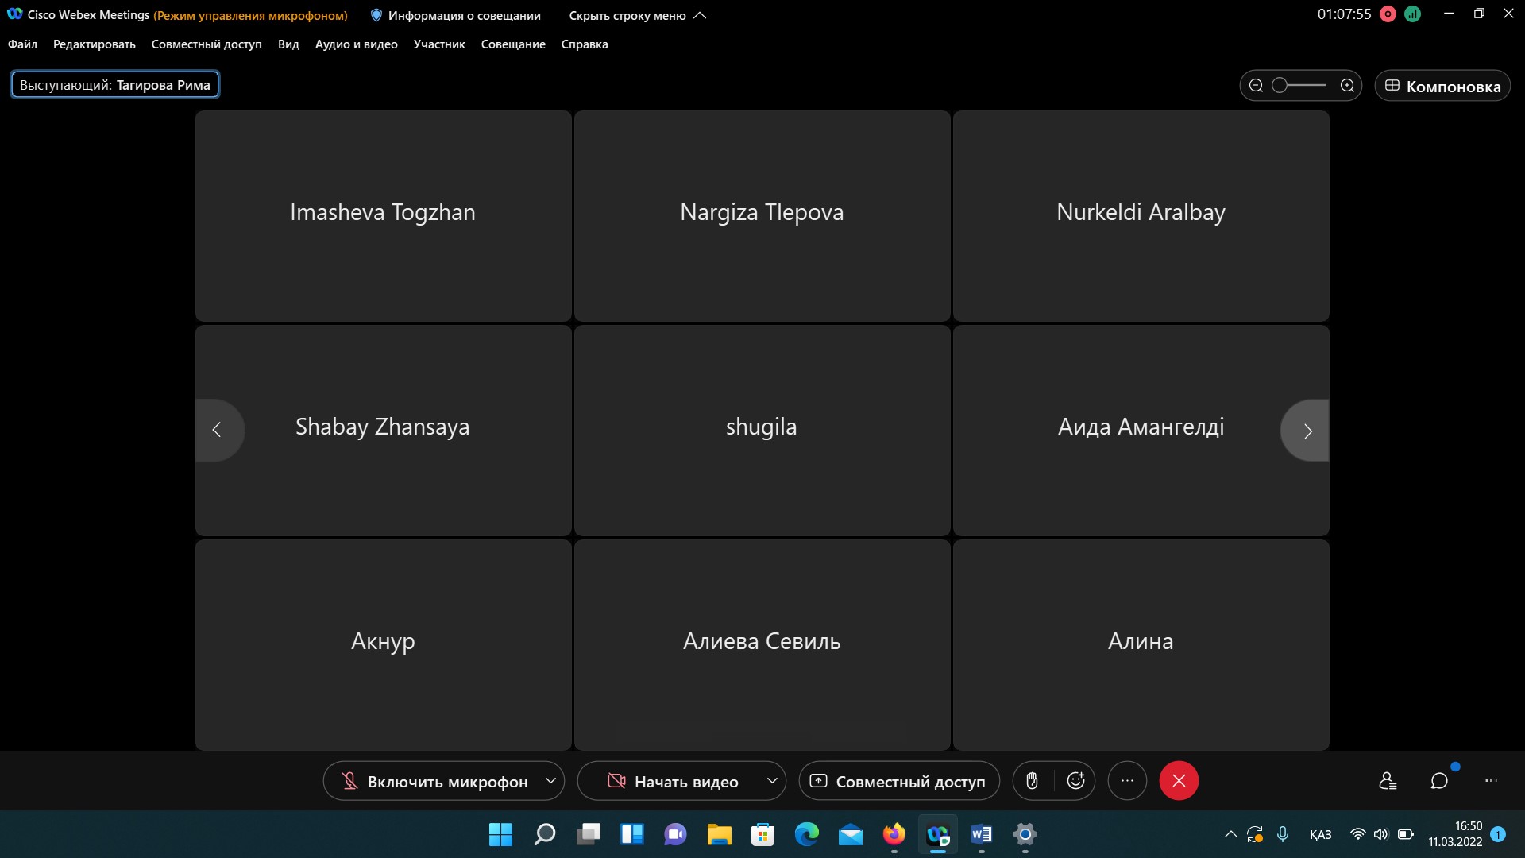Open the Участник menu
This screenshot has width=1525, height=858.
point(438,44)
